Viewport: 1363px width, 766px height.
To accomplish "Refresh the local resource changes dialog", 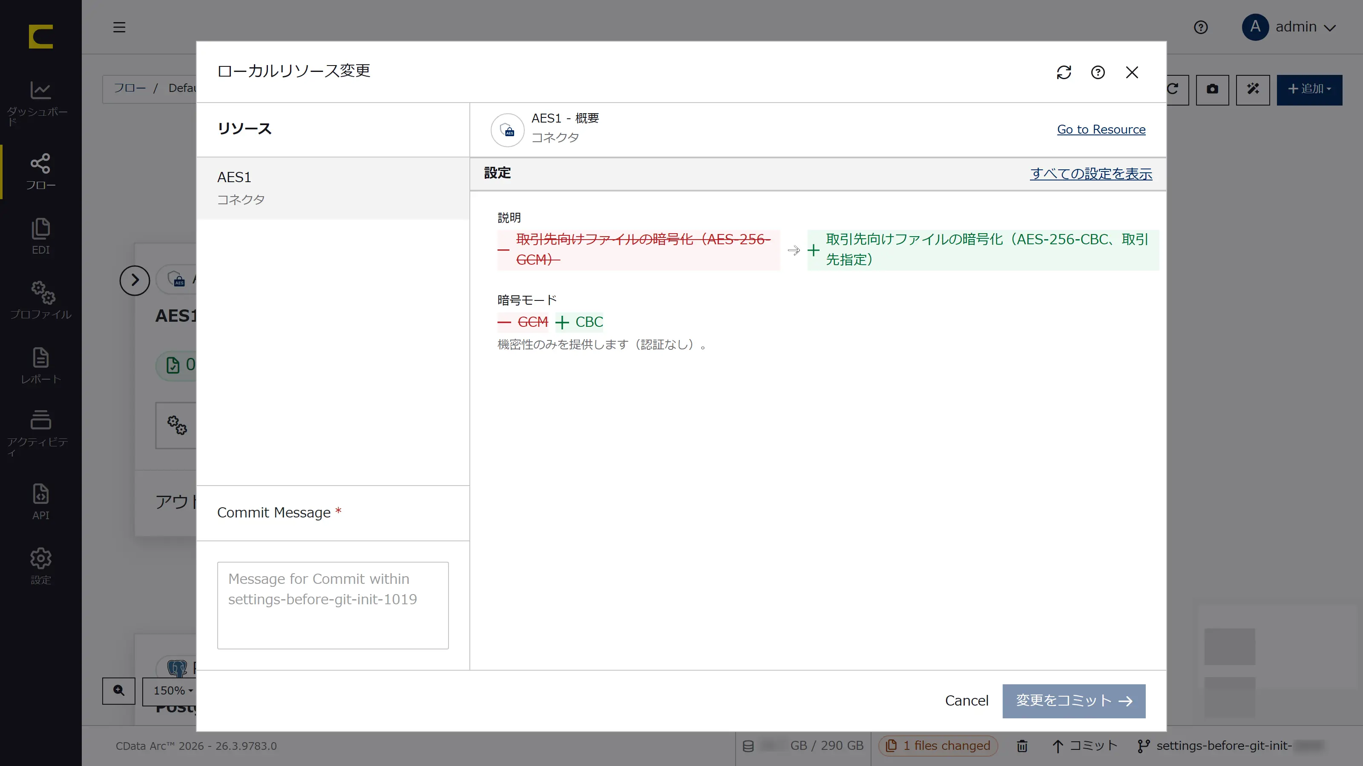I will point(1064,72).
